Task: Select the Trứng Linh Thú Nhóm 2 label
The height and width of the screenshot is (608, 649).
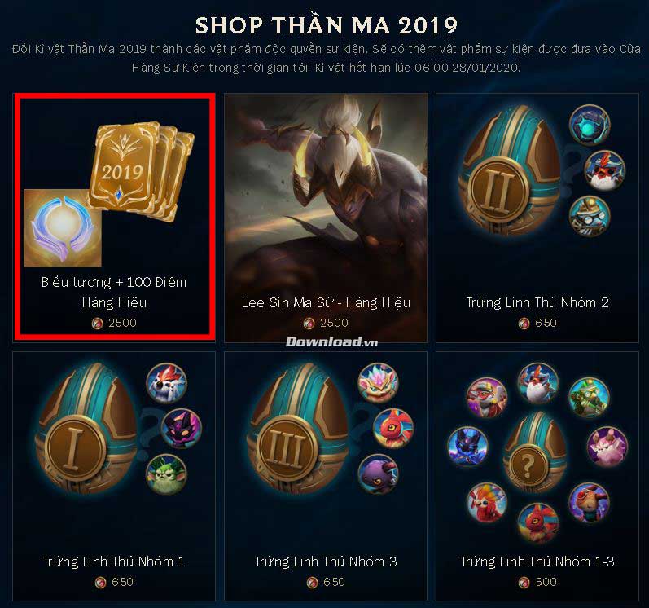Action: click(537, 302)
